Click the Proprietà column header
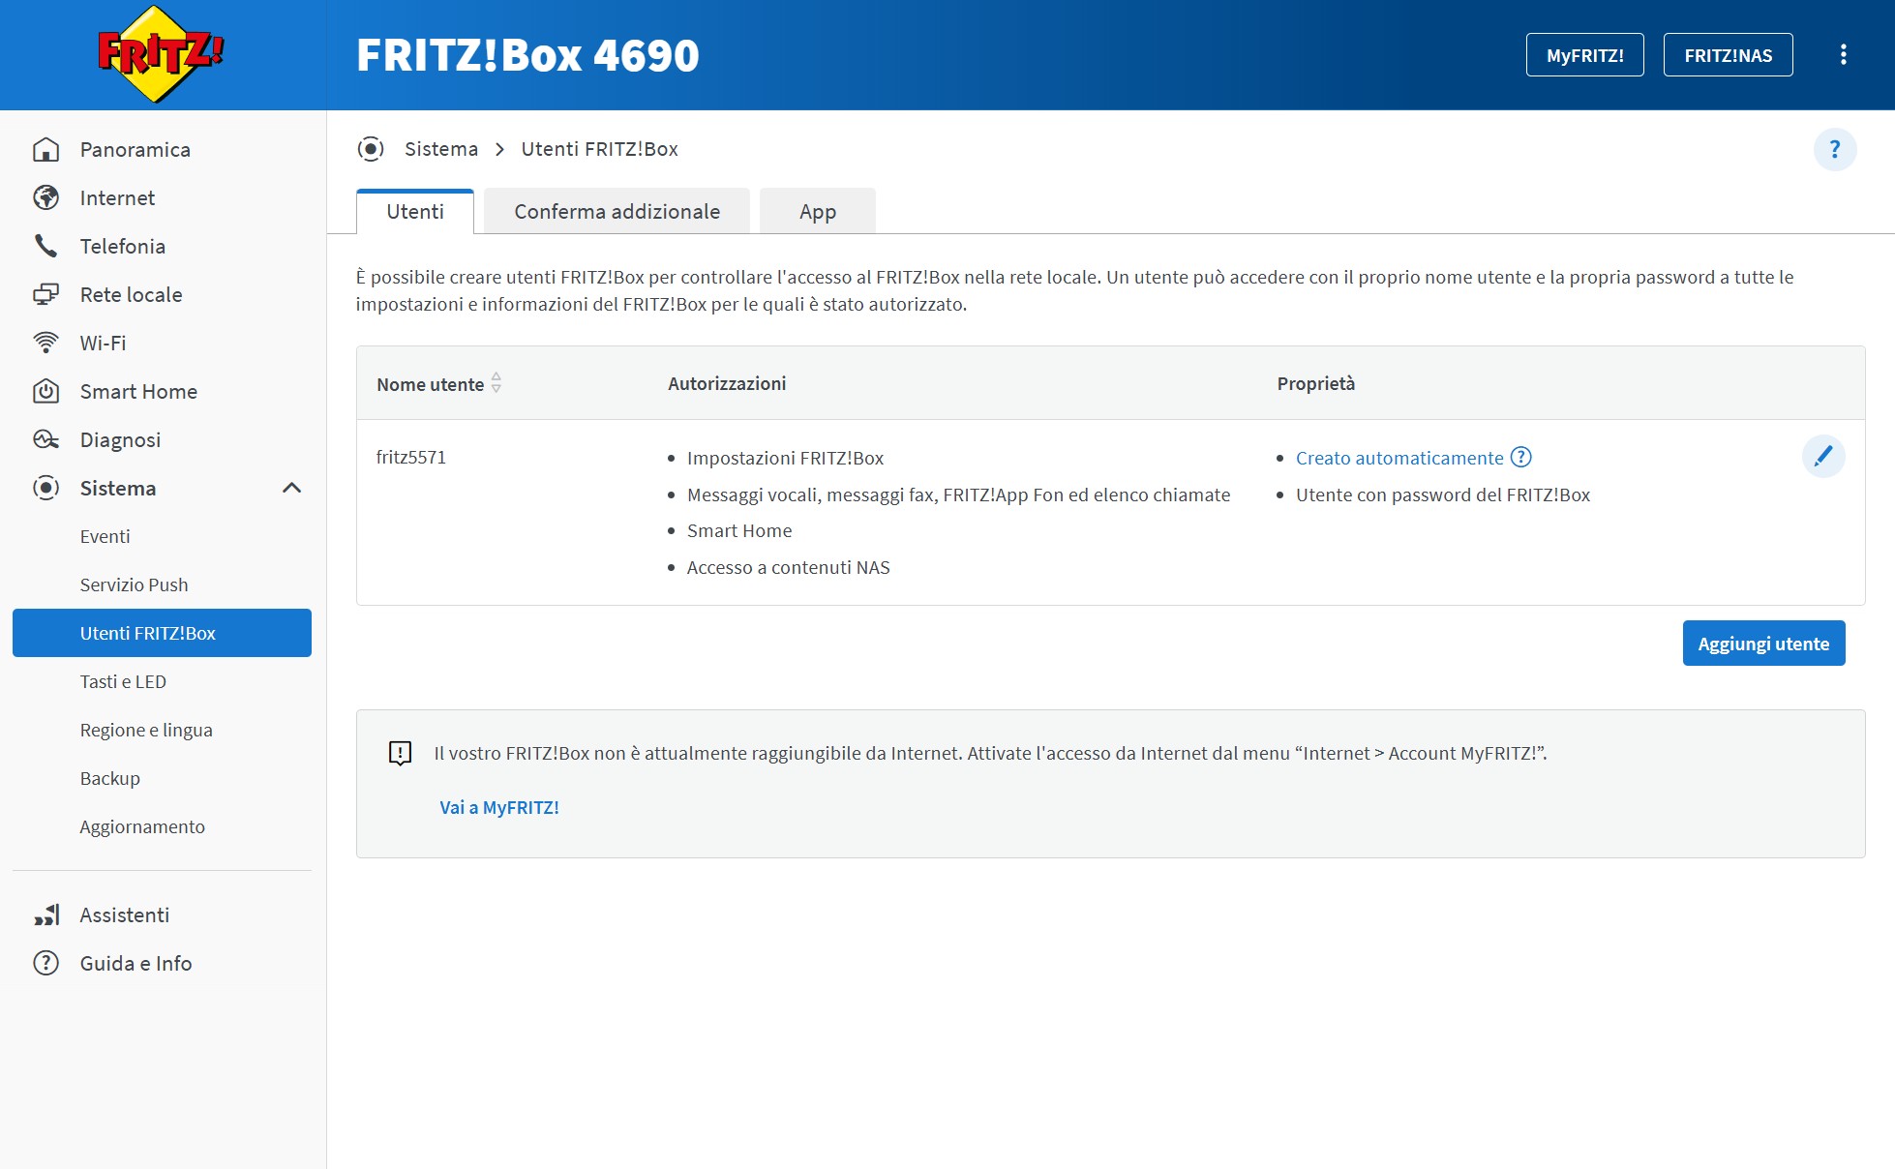This screenshot has height=1169, width=1895. coord(1315,383)
